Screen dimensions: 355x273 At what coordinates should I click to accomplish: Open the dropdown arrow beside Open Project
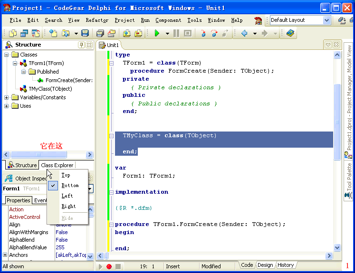pos(76,34)
